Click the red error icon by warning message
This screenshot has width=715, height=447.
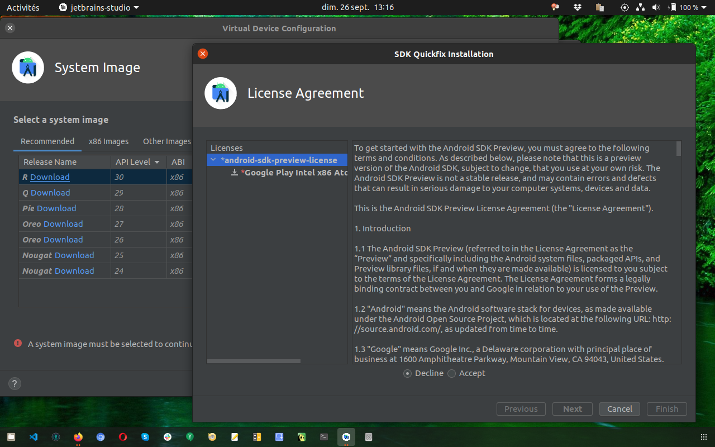(18, 344)
